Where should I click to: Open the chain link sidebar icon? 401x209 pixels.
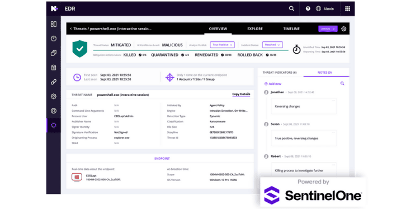pyautogui.click(x=54, y=82)
